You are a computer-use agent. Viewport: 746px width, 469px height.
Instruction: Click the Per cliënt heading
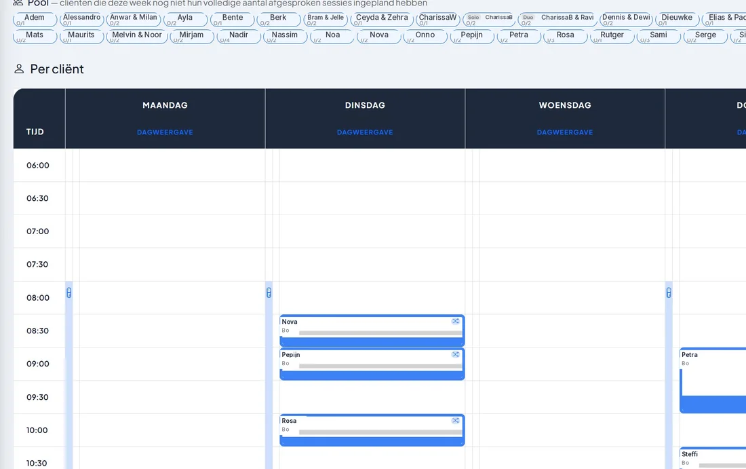pyautogui.click(x=57, y=69)
